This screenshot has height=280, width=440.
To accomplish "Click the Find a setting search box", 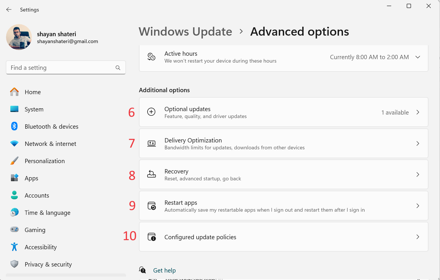I will click(66, 67).
